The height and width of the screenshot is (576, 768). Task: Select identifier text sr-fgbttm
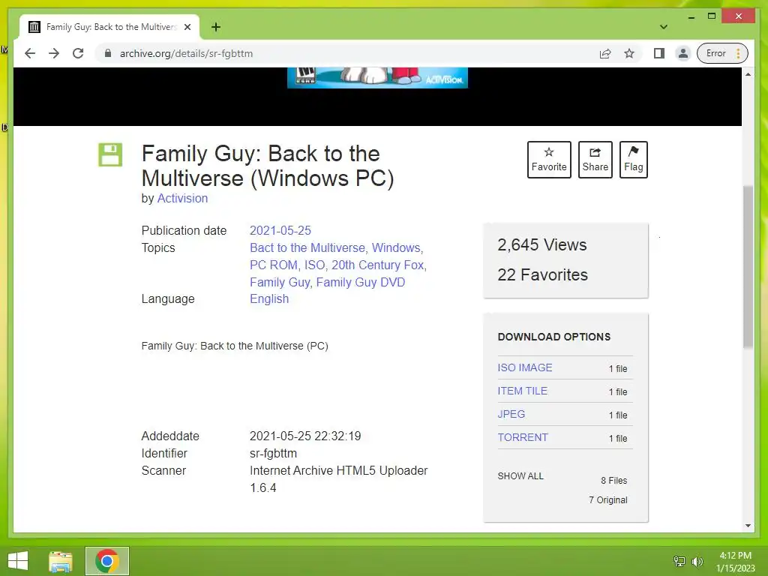coord(273,454)
